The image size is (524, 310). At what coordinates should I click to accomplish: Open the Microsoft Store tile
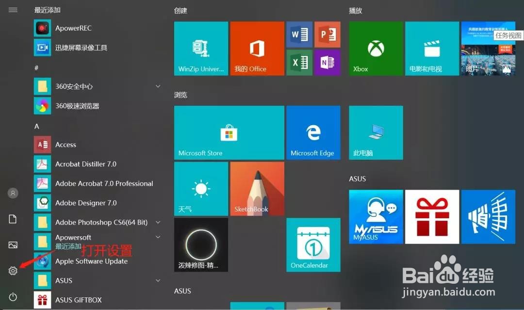tap(229, 132)
